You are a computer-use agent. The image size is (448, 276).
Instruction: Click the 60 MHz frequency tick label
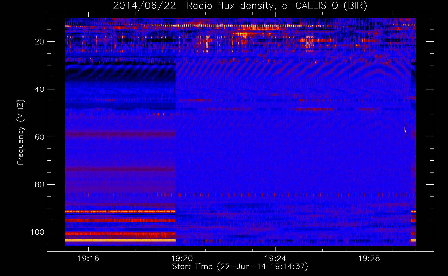coord(40,137)
